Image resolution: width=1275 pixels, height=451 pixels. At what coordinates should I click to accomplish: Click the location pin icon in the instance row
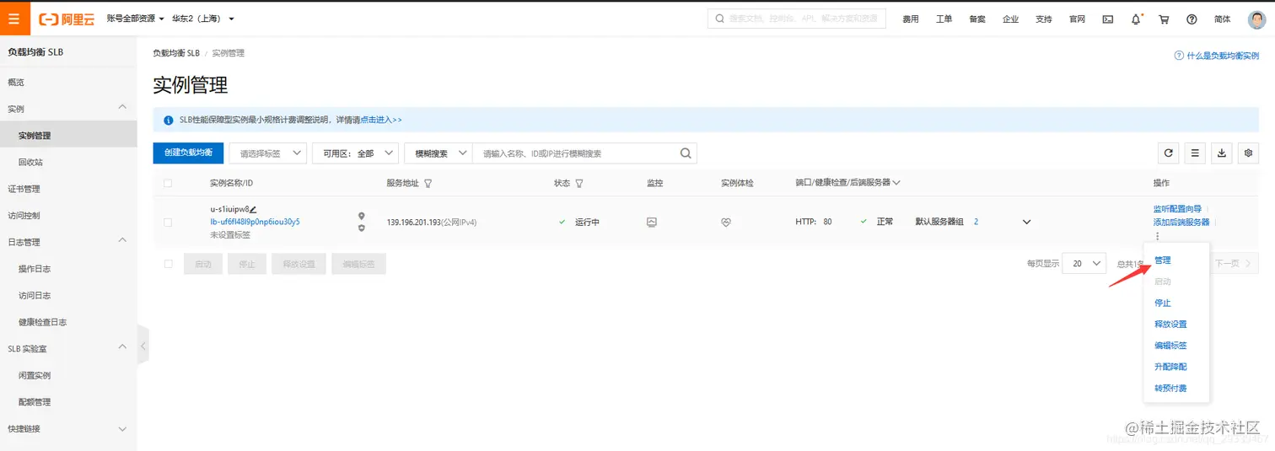pos(362,216)
